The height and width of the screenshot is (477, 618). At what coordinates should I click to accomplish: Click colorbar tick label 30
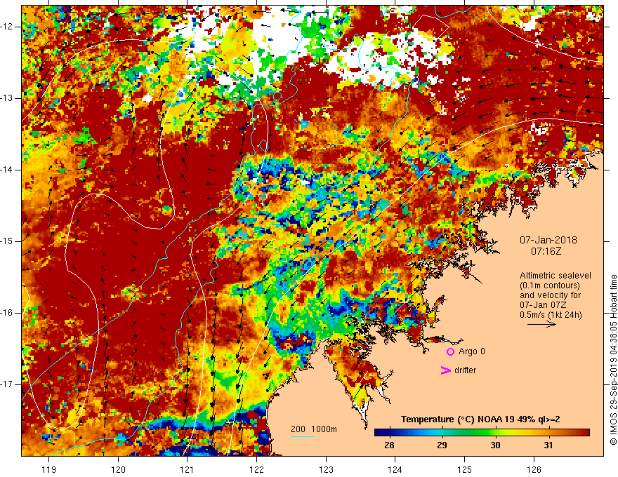point(495,445)
